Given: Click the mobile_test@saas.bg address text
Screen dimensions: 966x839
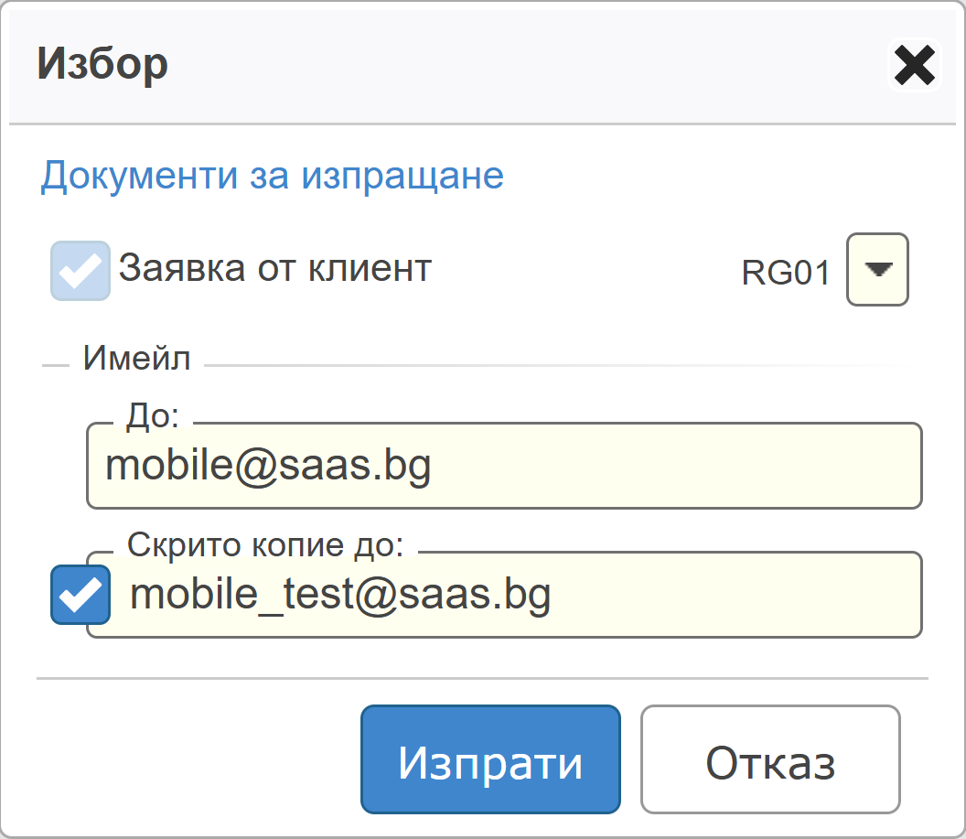Looking at the screenshot, I should pos(340,595).
